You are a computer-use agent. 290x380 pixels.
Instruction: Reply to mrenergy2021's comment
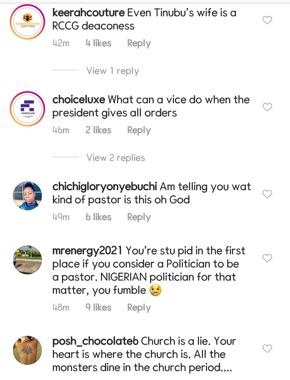139,308
